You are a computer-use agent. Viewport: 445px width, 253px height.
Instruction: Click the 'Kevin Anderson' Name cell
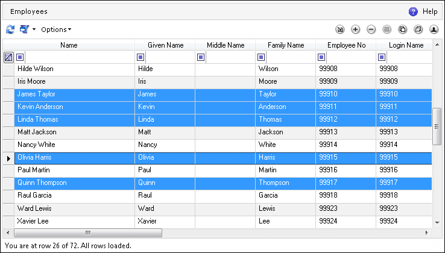tap(75, 107)
